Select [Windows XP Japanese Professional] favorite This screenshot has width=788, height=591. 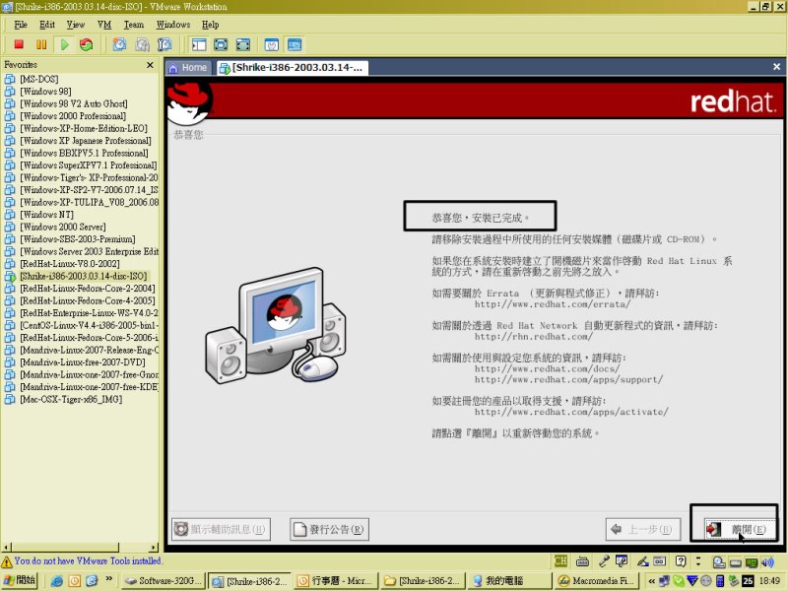point(86,140)
